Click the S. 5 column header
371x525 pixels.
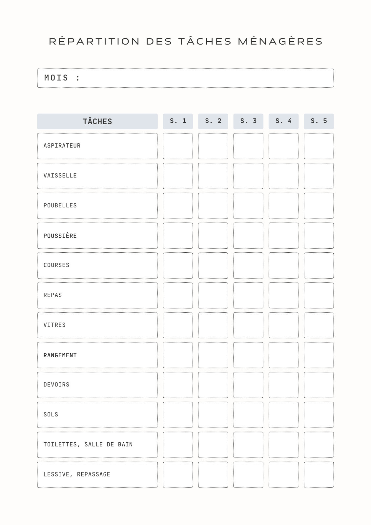tap(319, 121)
